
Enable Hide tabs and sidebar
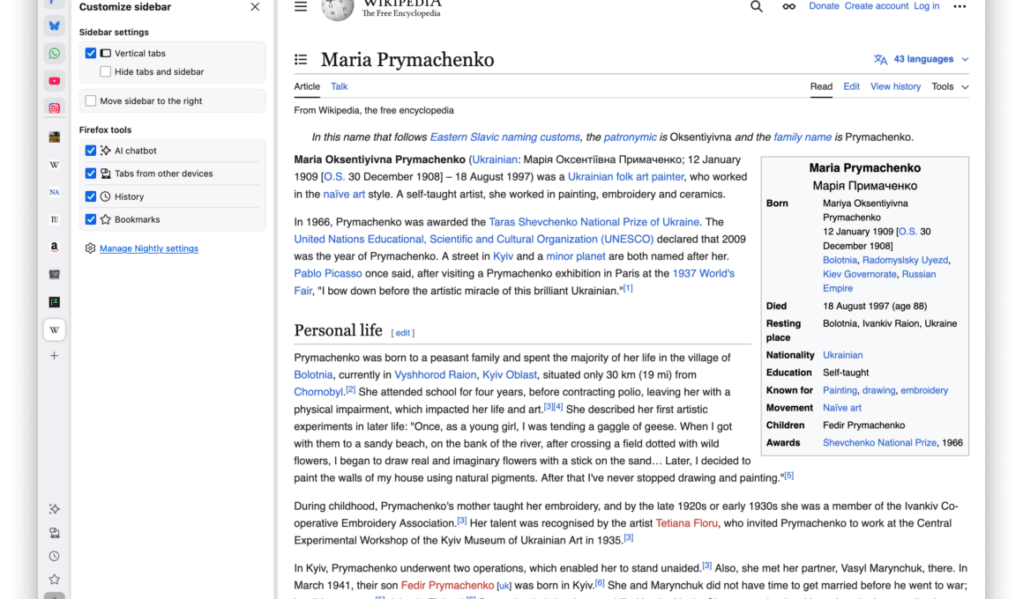tap(105, 71)
